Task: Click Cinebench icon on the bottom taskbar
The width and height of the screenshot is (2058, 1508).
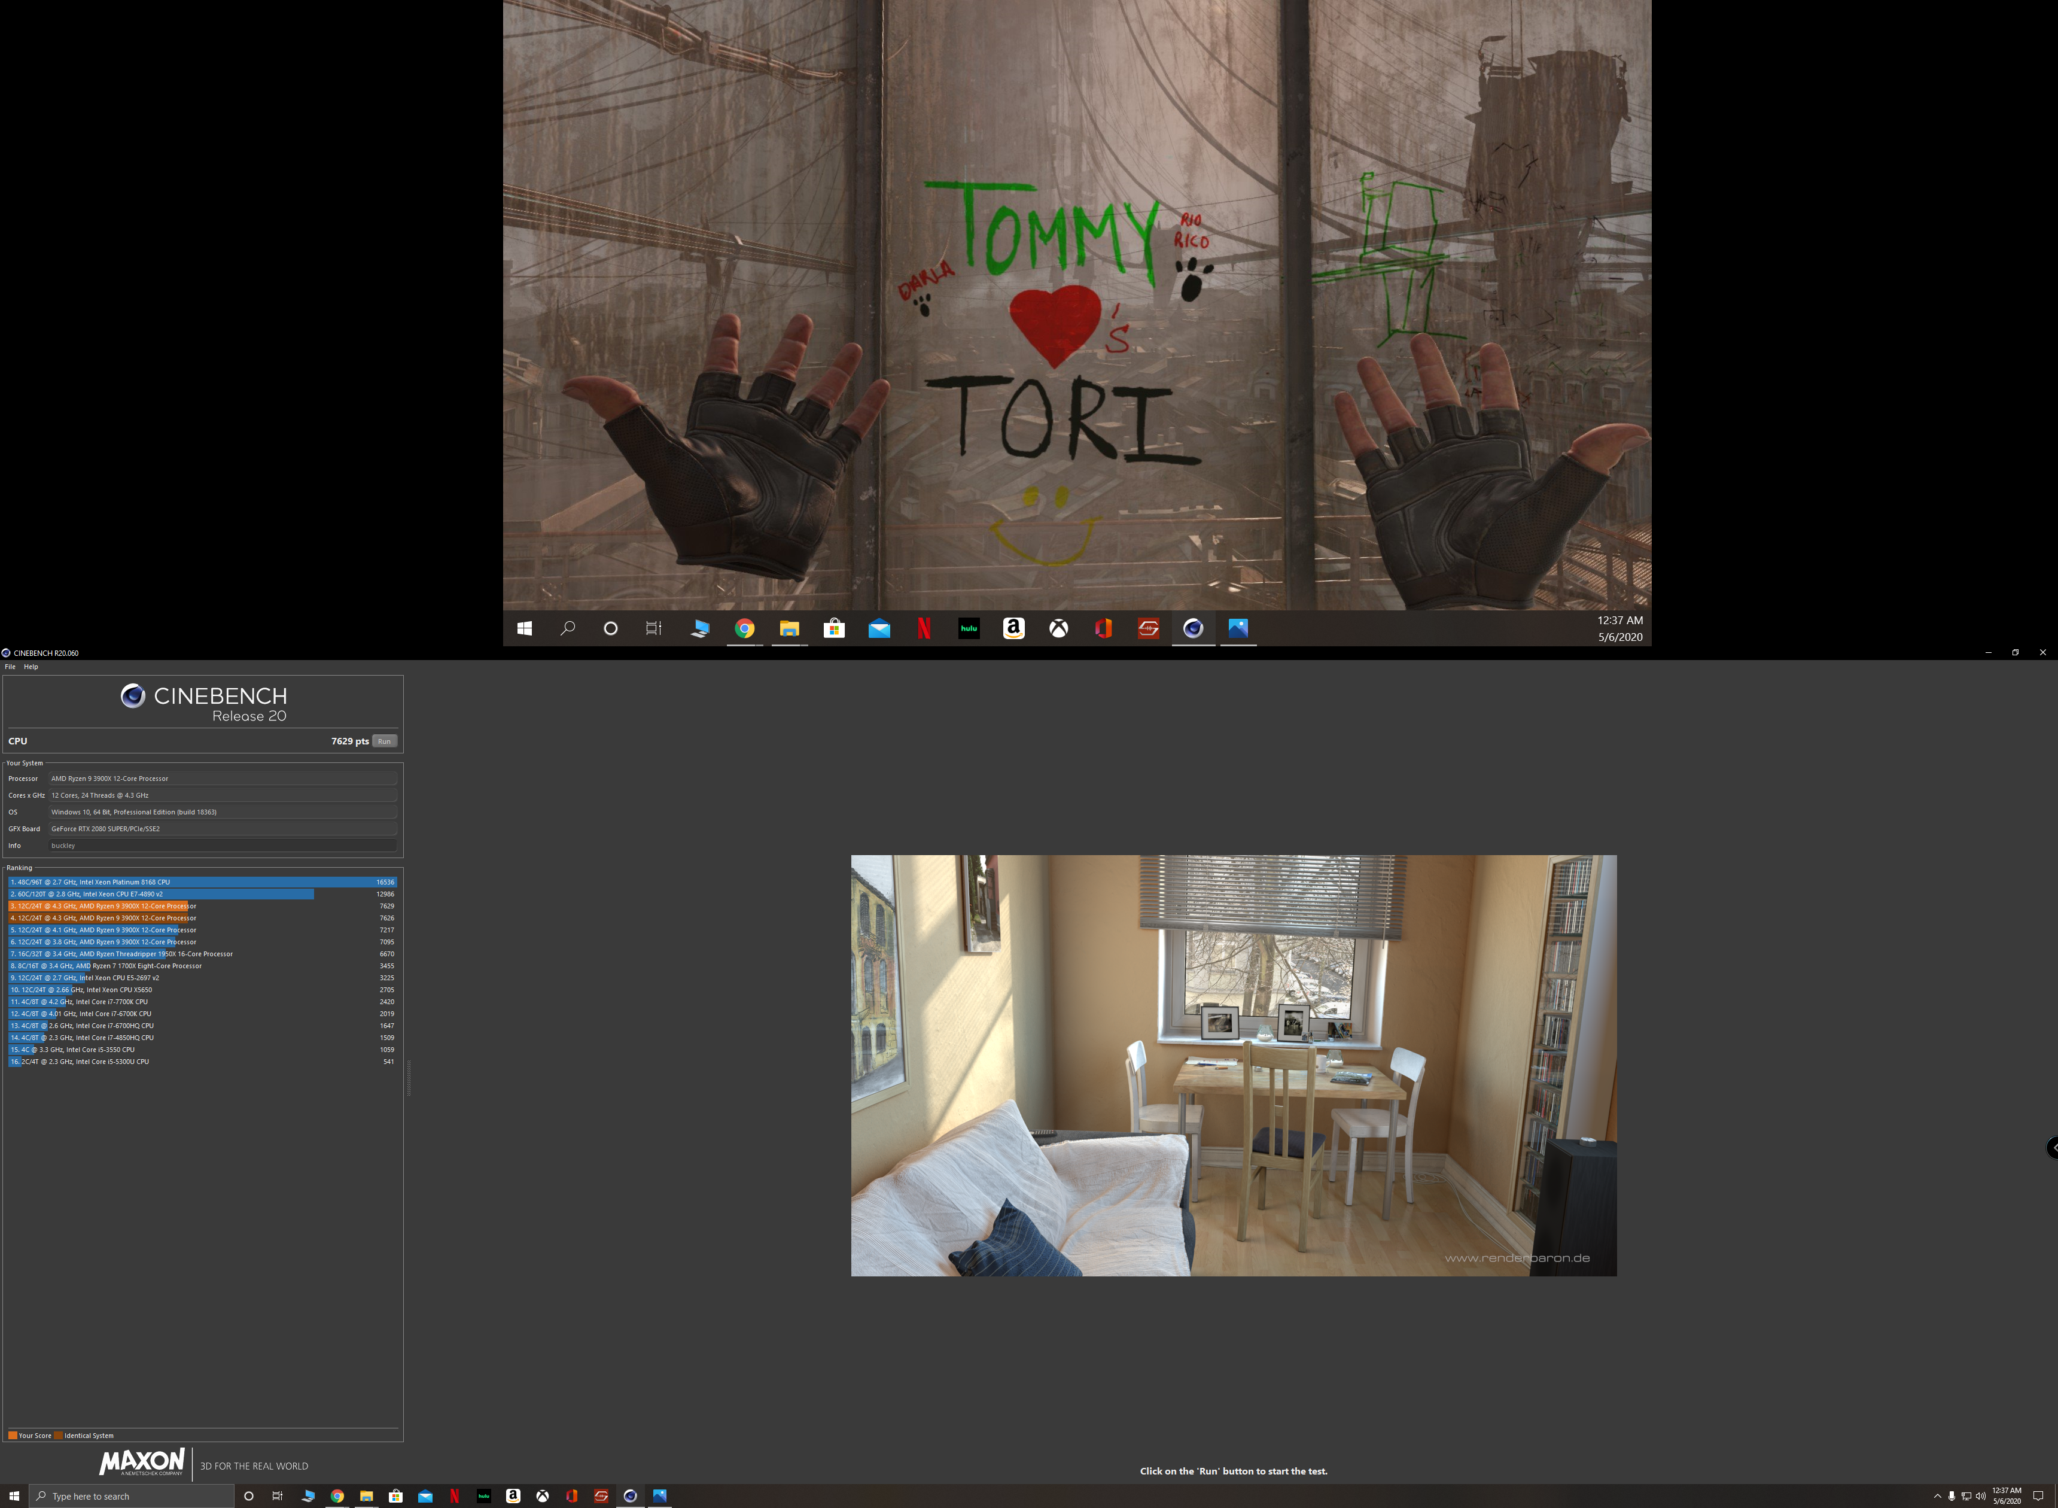Action: [630, 1496]
